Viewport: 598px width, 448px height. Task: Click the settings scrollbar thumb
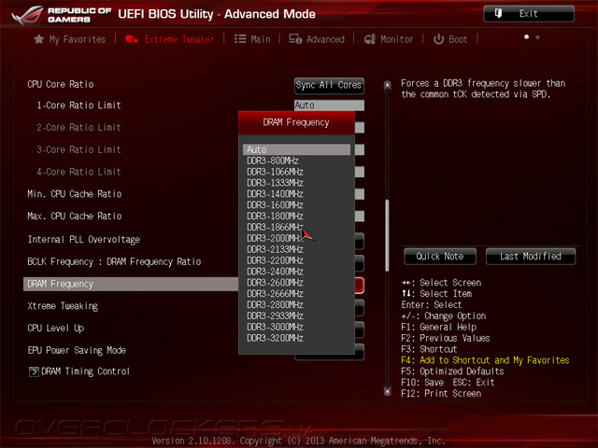[387, 235]
